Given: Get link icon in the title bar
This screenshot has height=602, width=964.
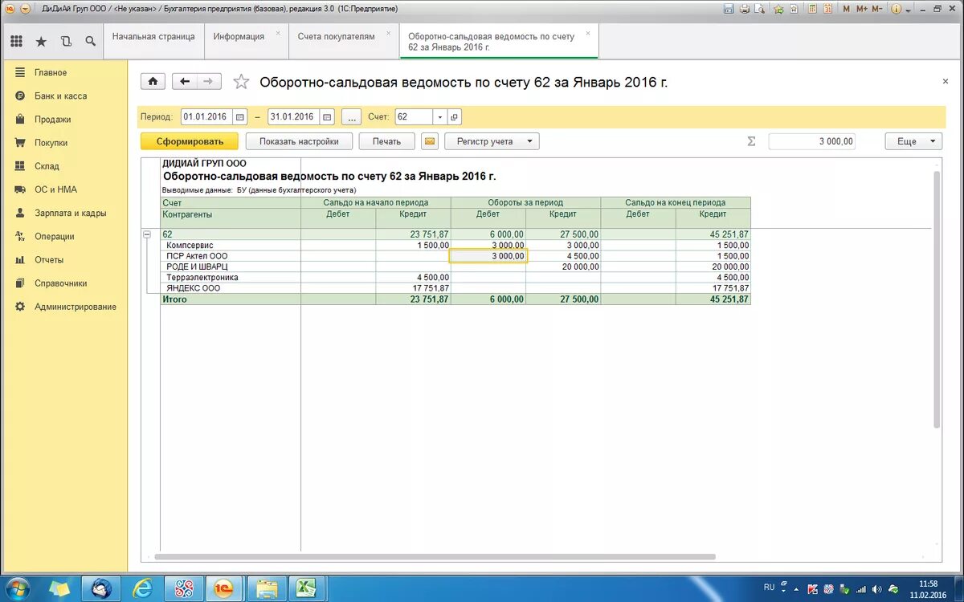Looking at the screenshot, I should 778,9.
